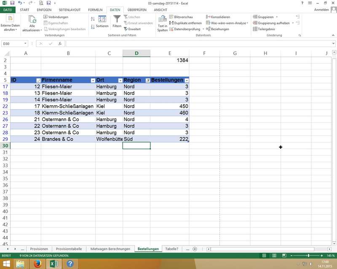337x269 pixels.
Task: Click zoom in plus button
Action: click(322, 256)
